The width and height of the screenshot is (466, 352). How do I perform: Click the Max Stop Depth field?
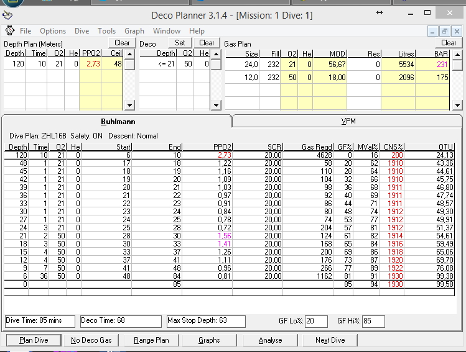click(x=207, y=321)
